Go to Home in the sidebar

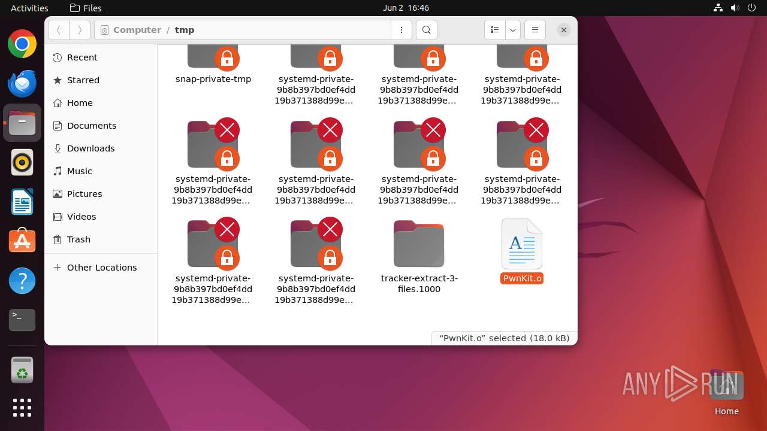tap(101, 103)
